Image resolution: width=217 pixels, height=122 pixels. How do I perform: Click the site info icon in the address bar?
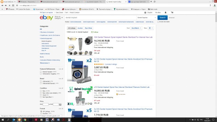pos(17,5)
